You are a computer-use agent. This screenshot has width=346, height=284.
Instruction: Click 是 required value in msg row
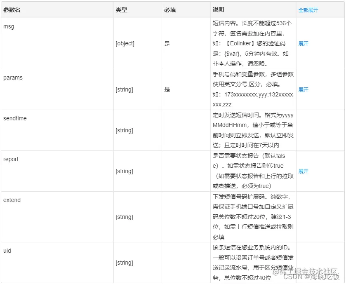(167, 43)
